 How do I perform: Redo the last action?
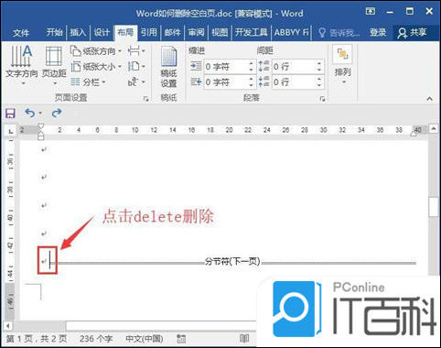click(x=57, y=113)
